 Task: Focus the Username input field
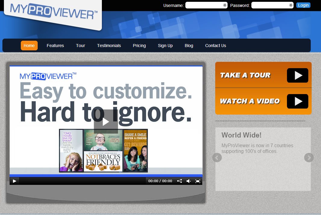click(x=206, y=5)
